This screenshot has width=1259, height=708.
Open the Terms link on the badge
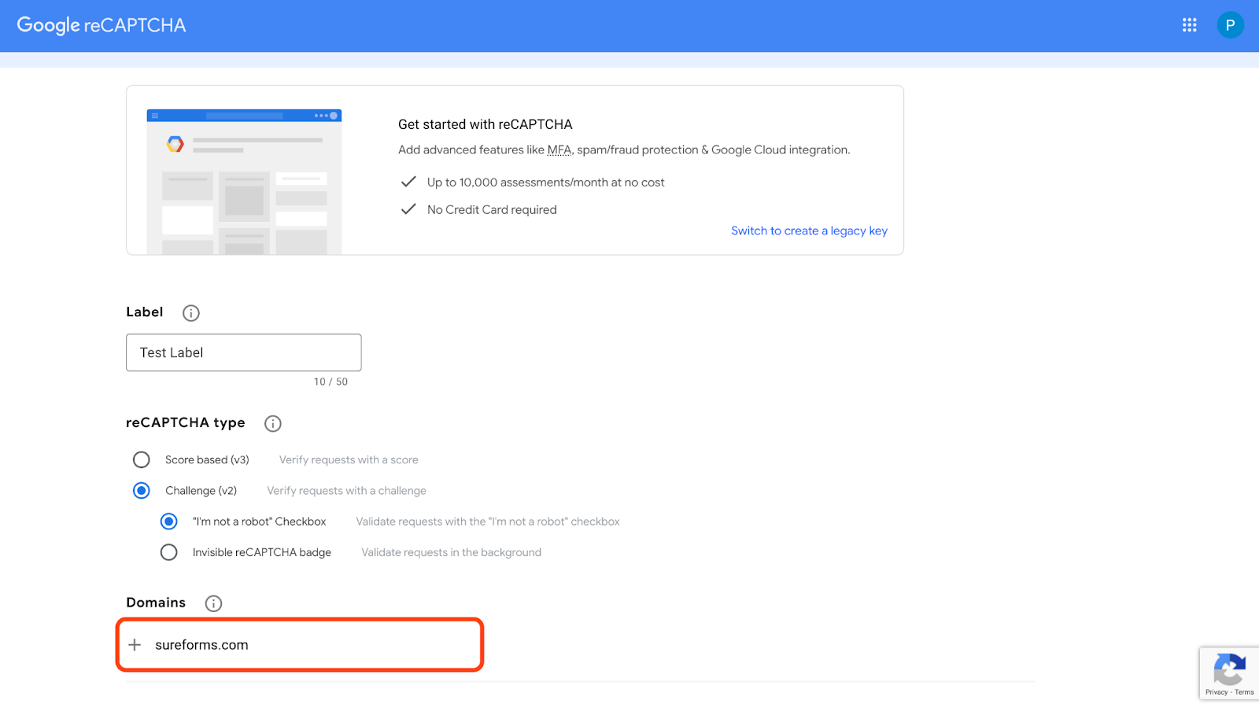coord(1246,693)
